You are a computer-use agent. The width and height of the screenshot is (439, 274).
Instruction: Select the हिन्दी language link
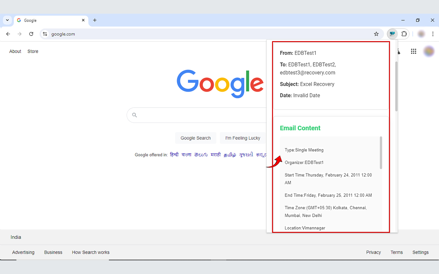coord(174,154)
